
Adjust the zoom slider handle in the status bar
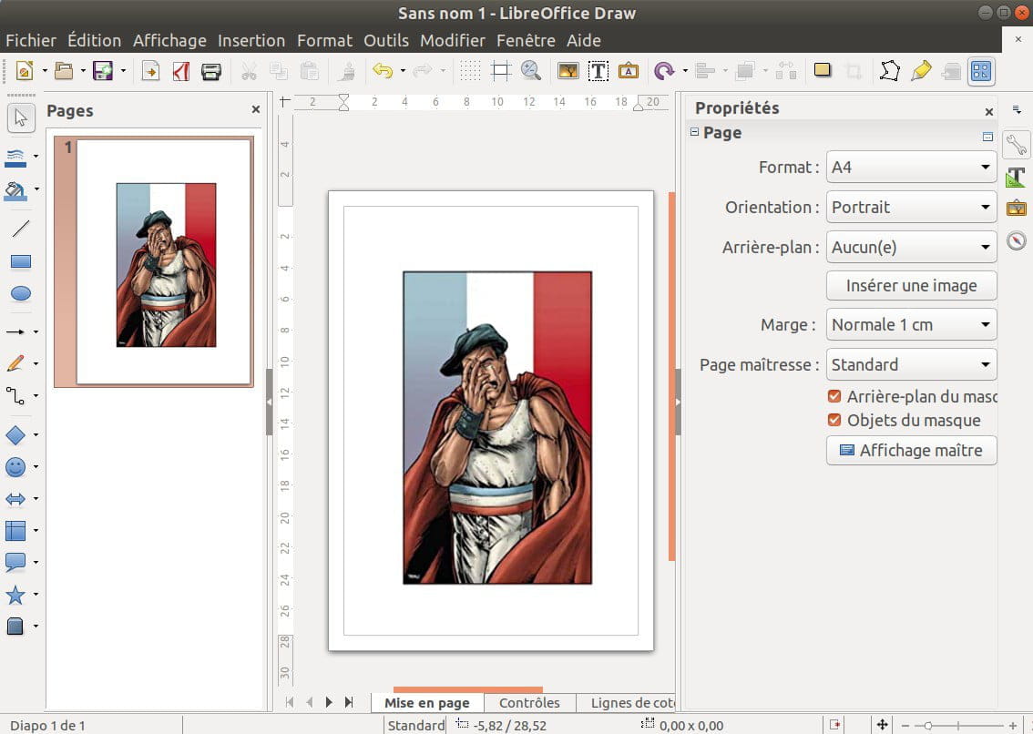click(x=927, y=726)
